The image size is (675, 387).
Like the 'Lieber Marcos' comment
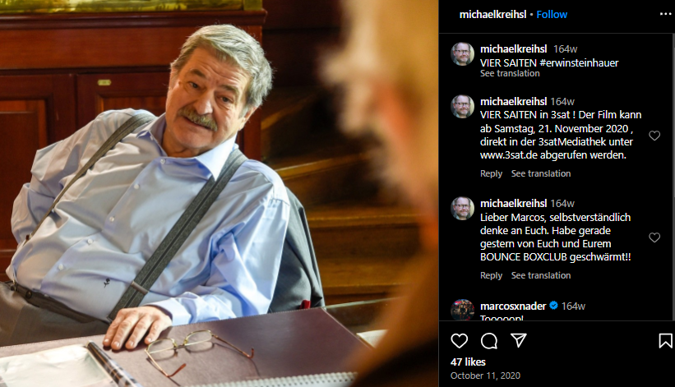coord(654,237)
